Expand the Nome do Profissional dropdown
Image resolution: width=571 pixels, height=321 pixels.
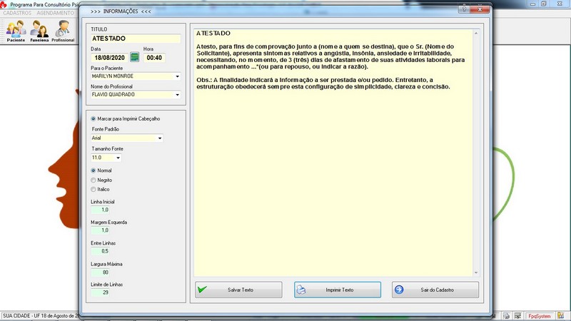177,94
